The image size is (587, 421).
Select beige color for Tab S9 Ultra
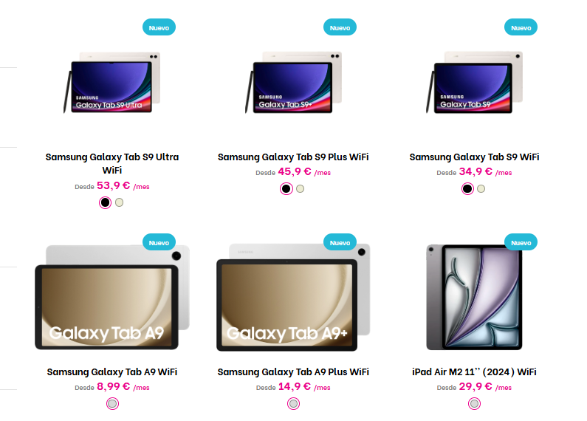(119, 202)
